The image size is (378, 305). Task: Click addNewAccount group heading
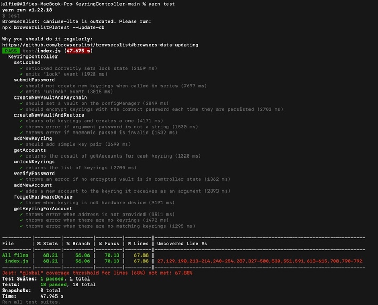(x=33, y=185)
